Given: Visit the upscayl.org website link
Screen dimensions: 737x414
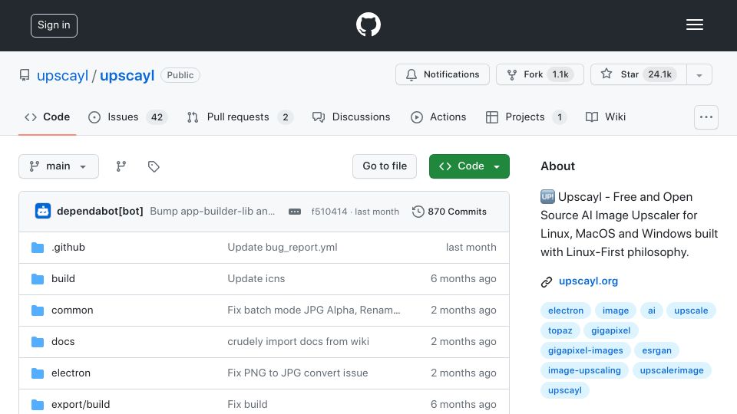Looking at the screenshot, I should [x=588, y=281].
